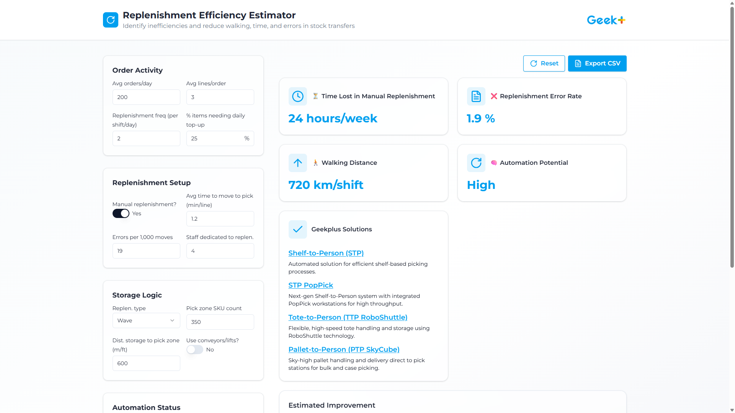Screen dimensions: 735x413
Task: Click the clock icon on Time Lost card
Action: pyautogui.click(x=298, y=96)
